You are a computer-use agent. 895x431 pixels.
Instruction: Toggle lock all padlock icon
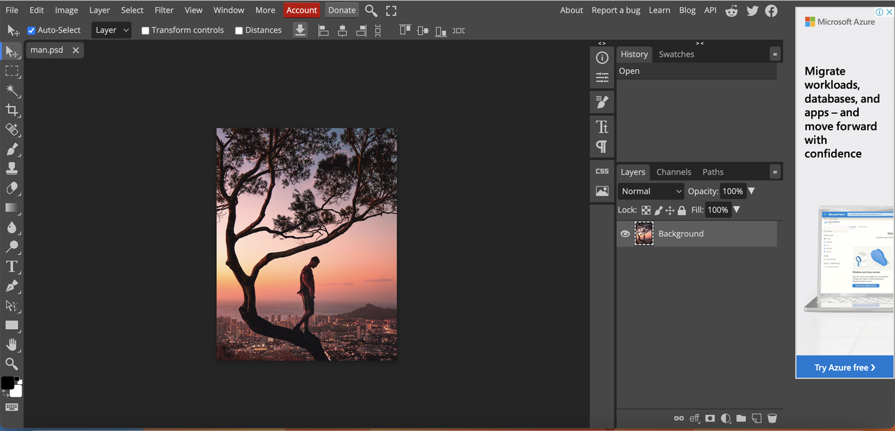click(682, 210)
